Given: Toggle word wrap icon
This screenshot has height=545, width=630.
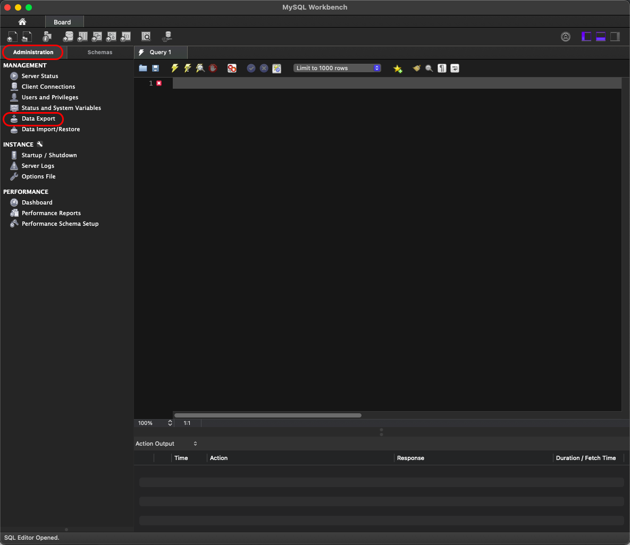Looking at the screenshot, I should 455,68.
